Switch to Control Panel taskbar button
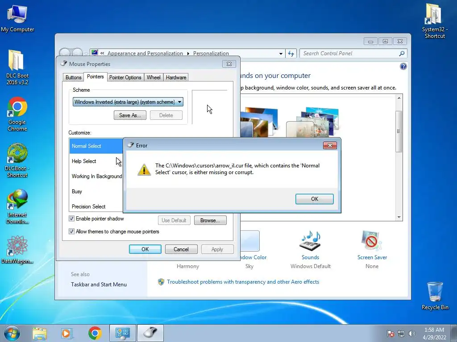Image resolution: width=457 pixels, height=342 pixels. pos(122,333)
